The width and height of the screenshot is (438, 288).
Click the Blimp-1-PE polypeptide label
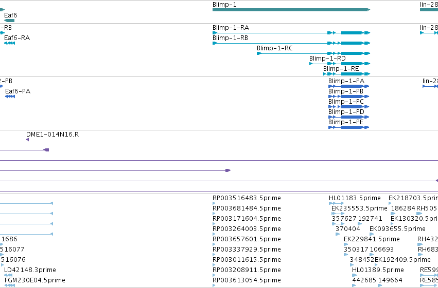pos(346,122)
